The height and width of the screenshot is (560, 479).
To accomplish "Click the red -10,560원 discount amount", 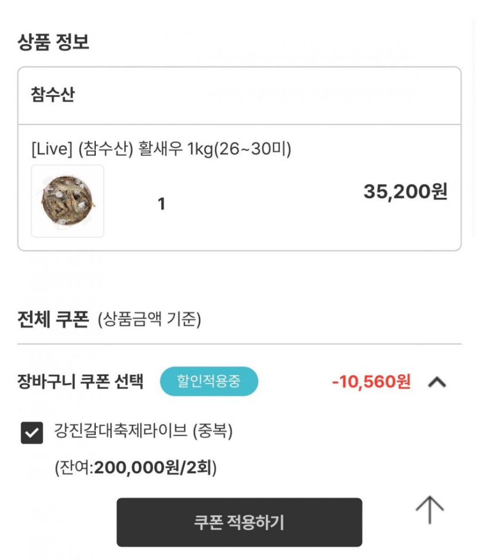I will pyautogui.click(x=371, y=382).
